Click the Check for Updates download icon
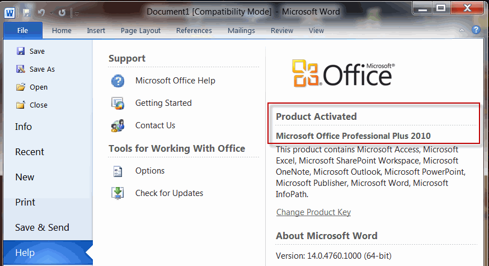This screenshot has width=489, height=266. pos(118,193)
